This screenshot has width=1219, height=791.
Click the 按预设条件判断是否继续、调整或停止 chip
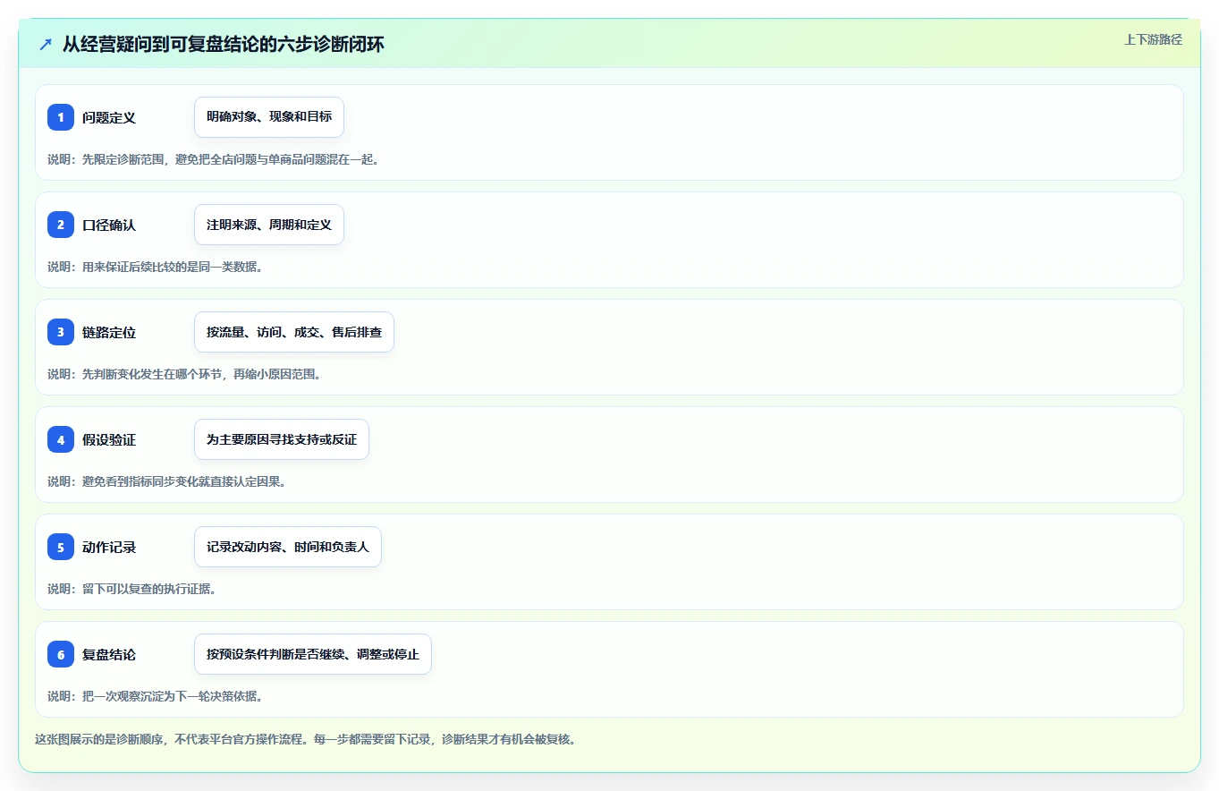pyautogui.click(x=313, y=654)
